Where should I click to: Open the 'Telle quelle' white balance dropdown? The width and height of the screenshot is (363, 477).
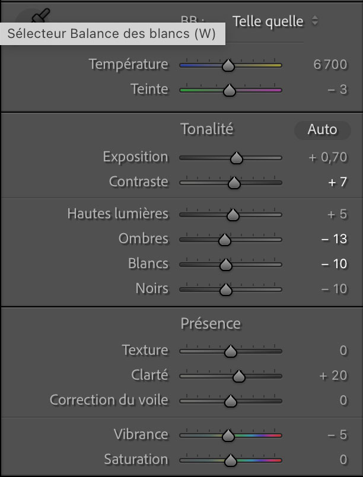(275, 21)
